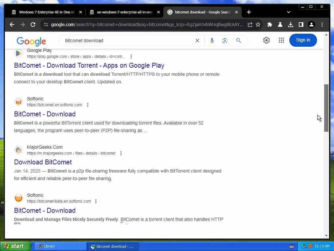The width and height of the screenshot is (334, 251).
Task: Open the Extensions puzzle icon
Action: coord(270,25)
